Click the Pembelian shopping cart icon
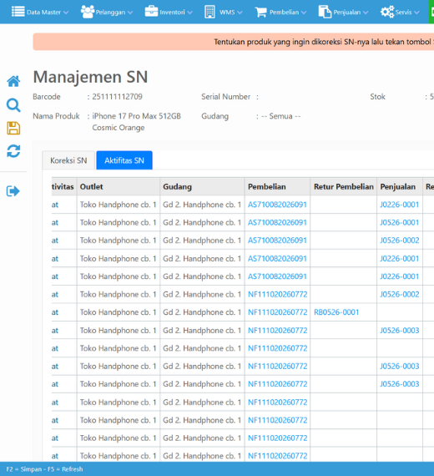 [x=261, y=13]
